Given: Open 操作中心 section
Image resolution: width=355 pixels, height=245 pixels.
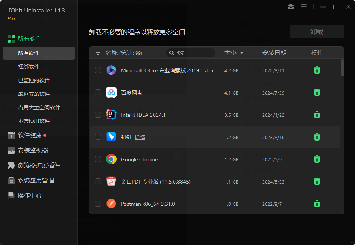Looking at the screenshot, I should pyautogui.click(x=30, y=195).
